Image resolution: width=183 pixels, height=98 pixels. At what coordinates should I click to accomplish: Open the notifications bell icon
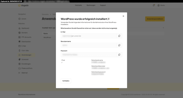tap(154, 5)
